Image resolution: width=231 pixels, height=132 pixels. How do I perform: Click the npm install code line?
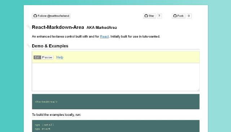44,125
